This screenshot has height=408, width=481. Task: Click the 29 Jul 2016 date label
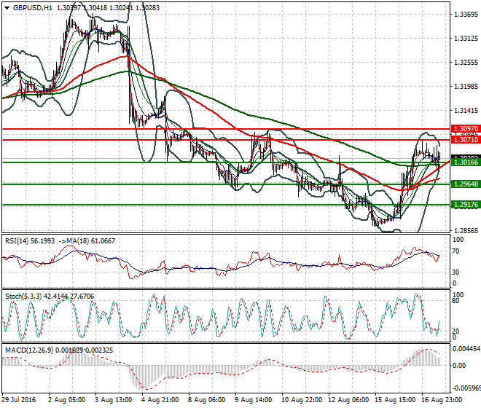tap(19, 400)
